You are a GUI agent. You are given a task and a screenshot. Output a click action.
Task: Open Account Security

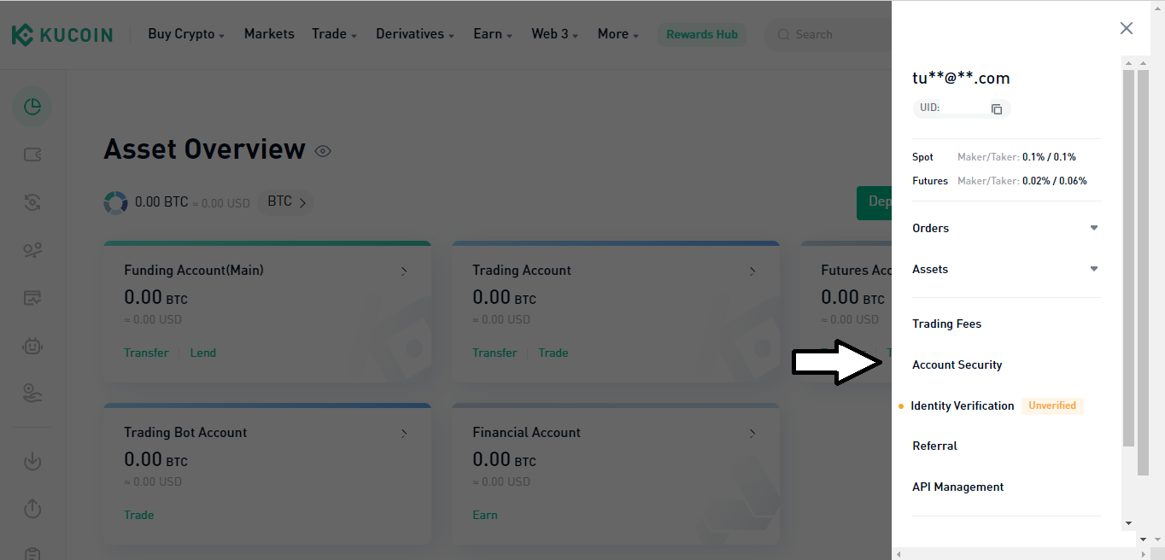[x=957, y=365]
